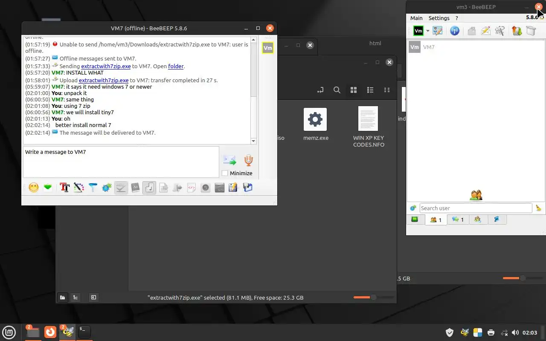546x341 pixels.
Task: Open the folder link in chat
Action: [x=176, y=66]
